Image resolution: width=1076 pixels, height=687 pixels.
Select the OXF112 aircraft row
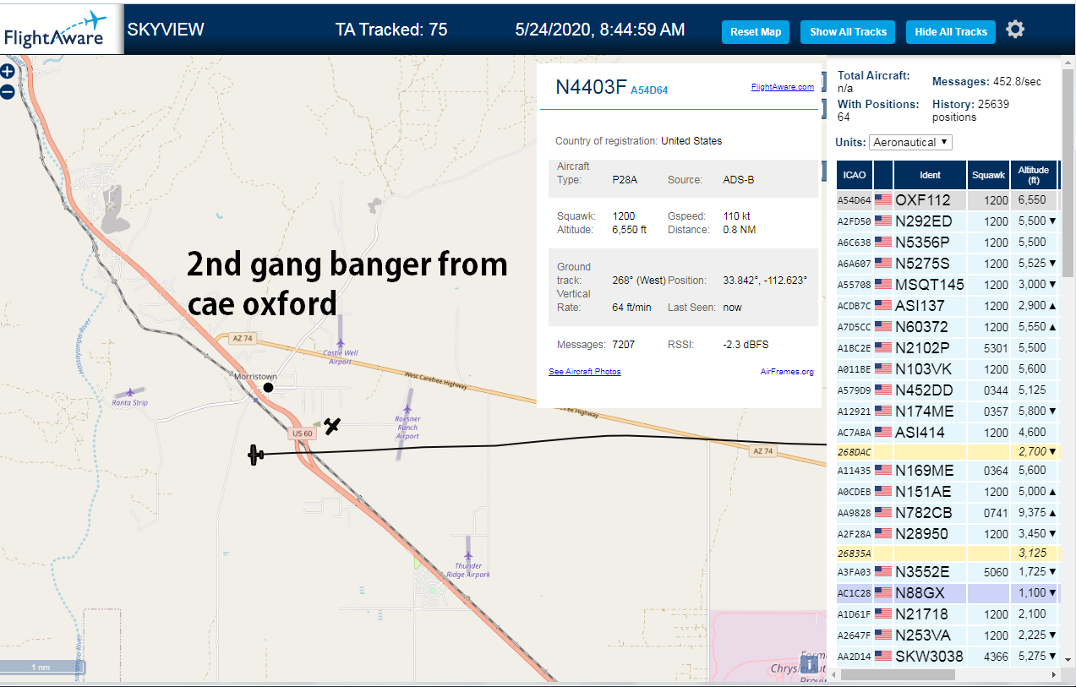(948, 200)
